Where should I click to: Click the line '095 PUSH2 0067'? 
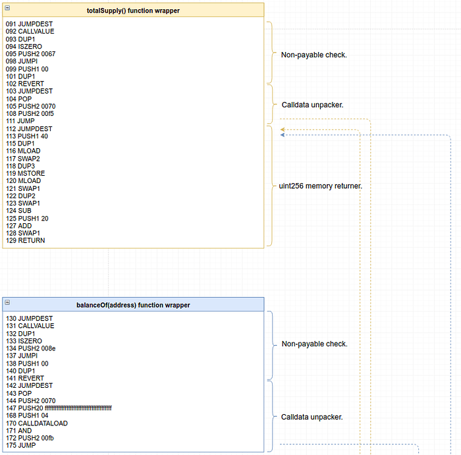[x=30, y=54]
